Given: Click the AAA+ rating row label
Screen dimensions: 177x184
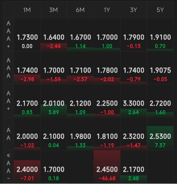Looking at the screenshot, I should tap(8, 35).
